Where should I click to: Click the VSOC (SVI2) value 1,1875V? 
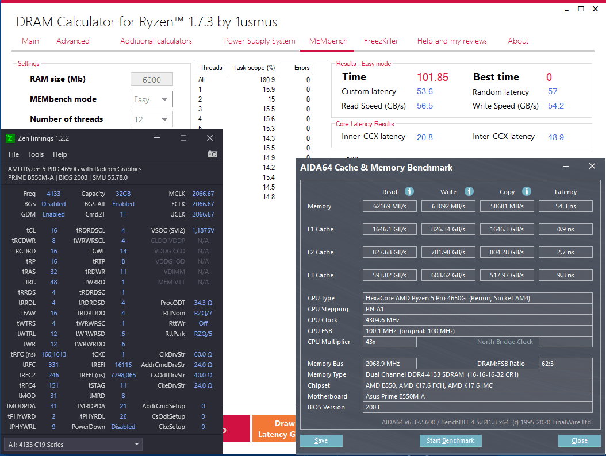203,230
